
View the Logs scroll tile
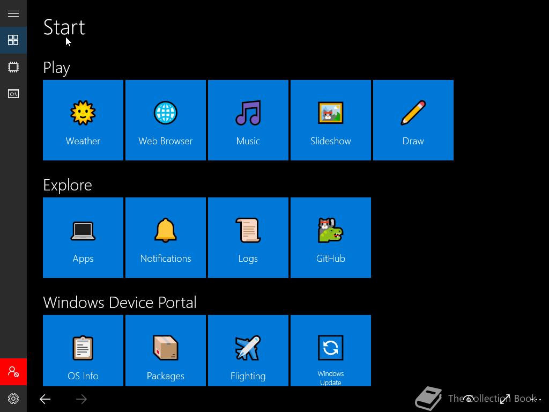point(248,238)
